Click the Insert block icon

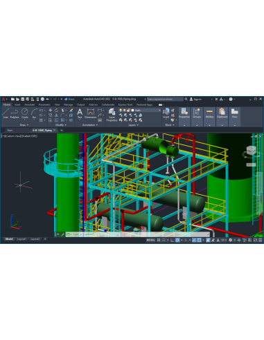[166, 113]
